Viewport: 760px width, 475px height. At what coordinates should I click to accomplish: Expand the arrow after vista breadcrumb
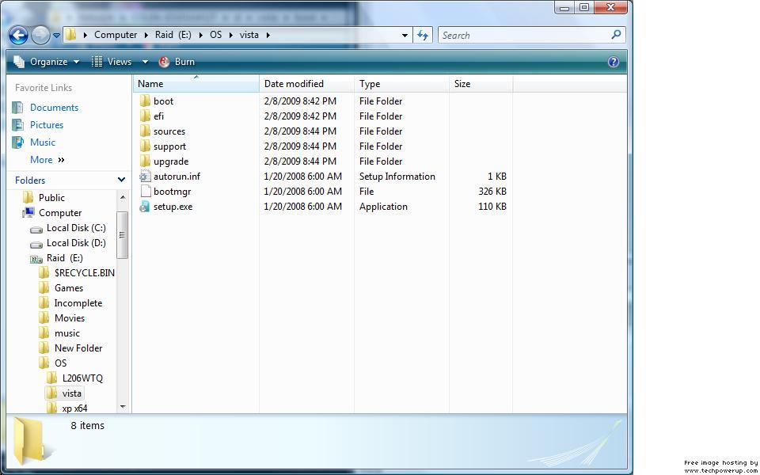click(268, 35)
